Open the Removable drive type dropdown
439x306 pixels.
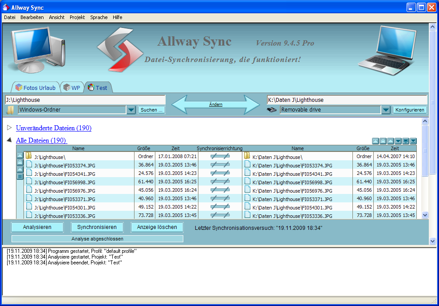pos(385,110)
